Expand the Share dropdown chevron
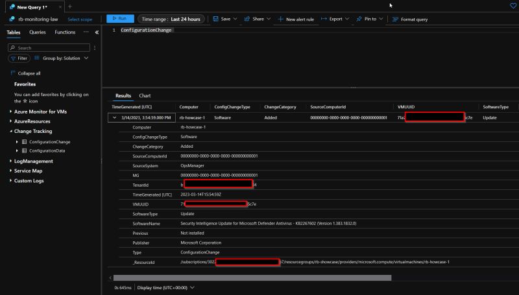Viewport: 519px width, 295px height. (269, 19)
